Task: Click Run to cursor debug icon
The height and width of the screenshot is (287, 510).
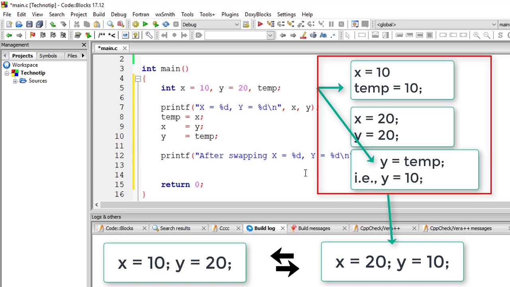Action: [271, 24]
